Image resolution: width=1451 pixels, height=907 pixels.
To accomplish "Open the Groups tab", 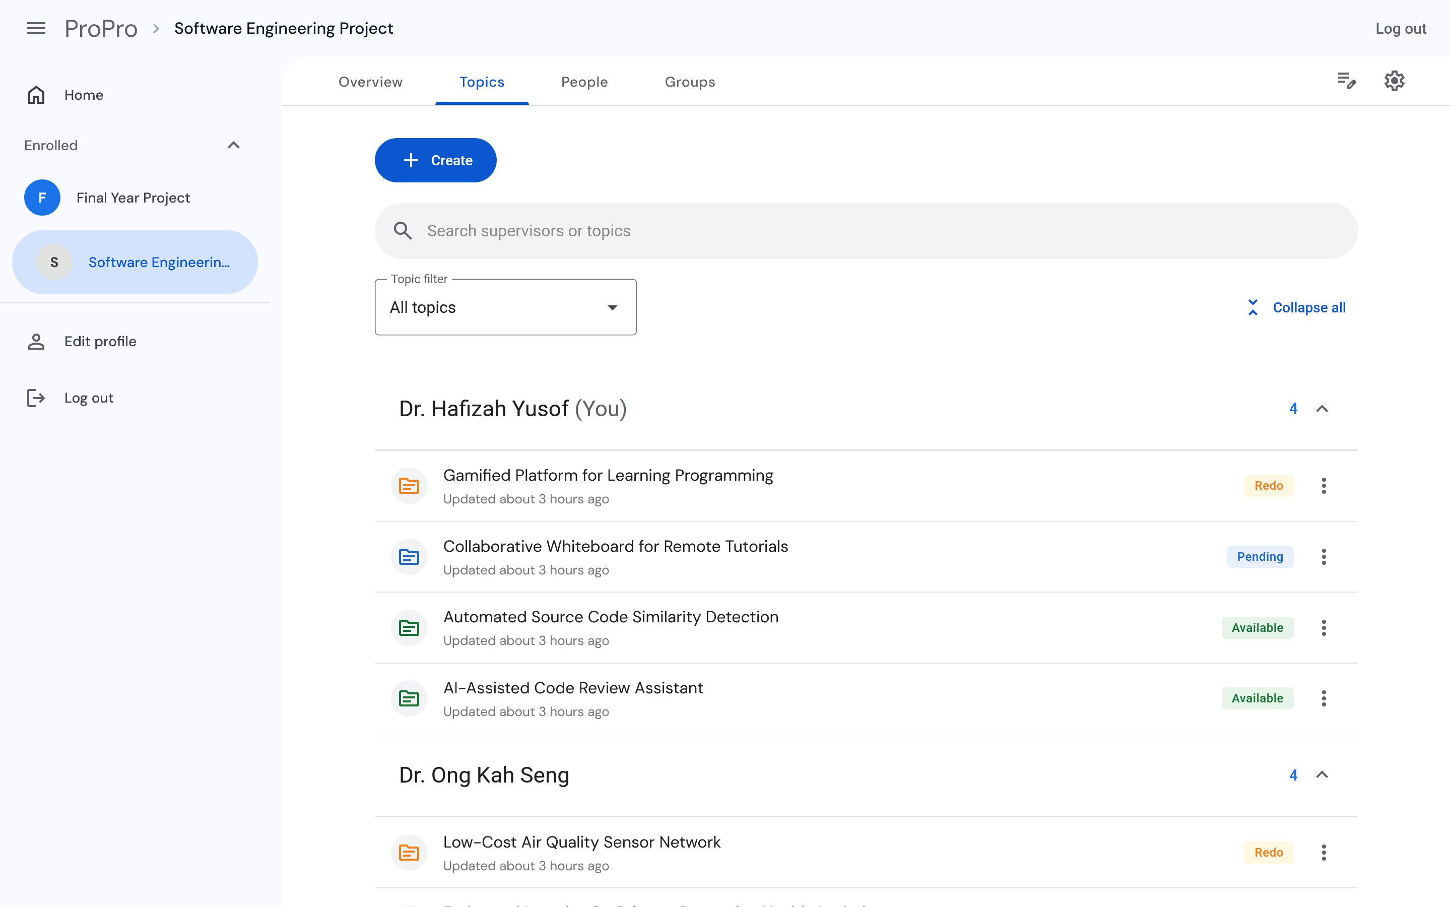I will pos(690,82).
